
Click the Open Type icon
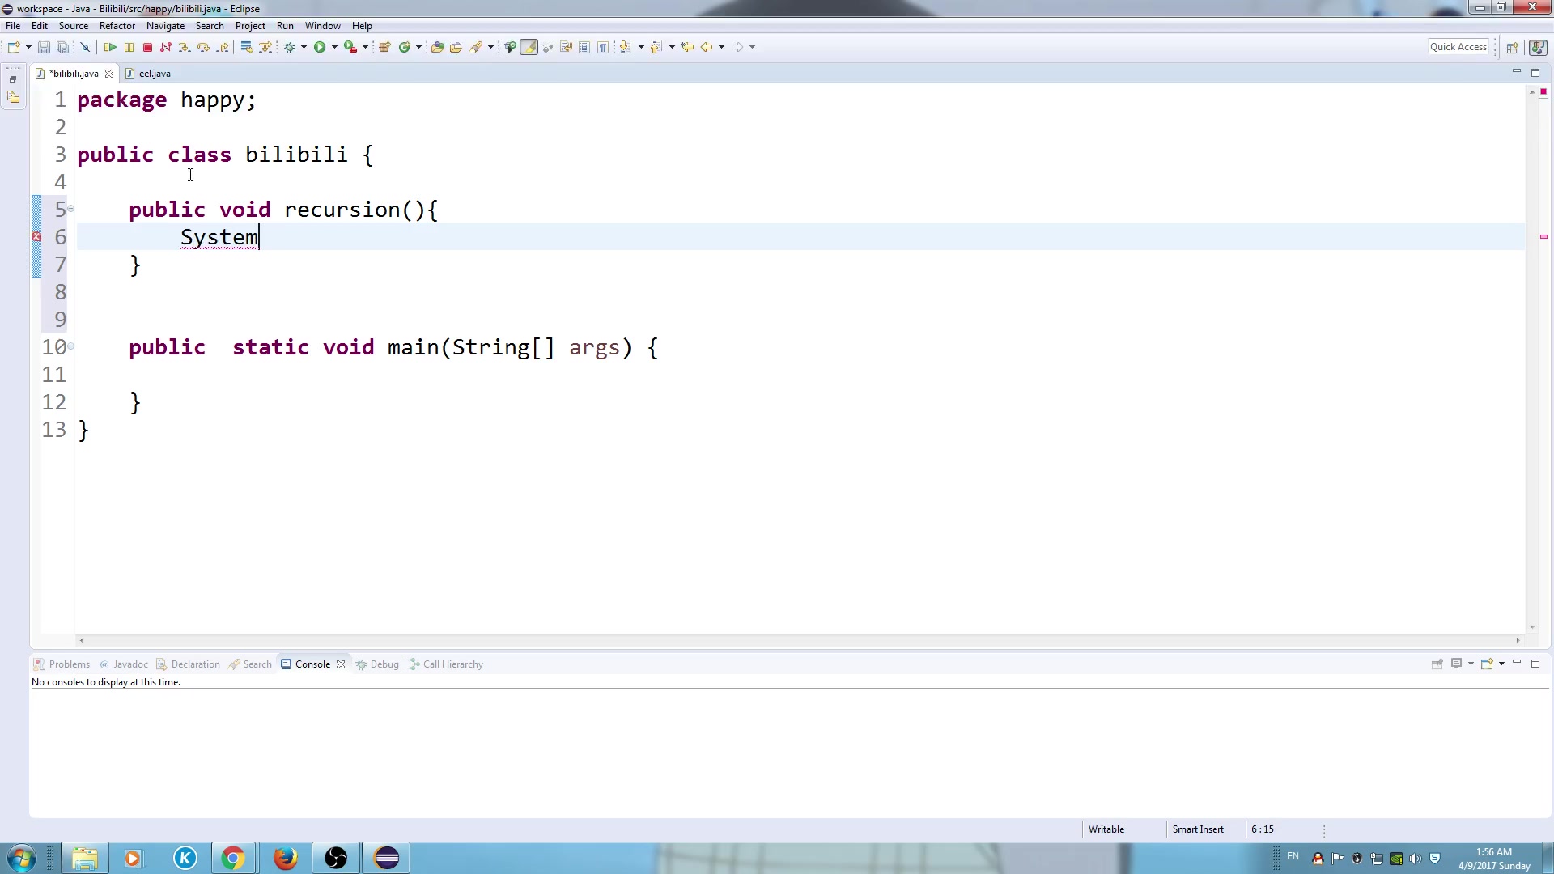pos(437,48)
